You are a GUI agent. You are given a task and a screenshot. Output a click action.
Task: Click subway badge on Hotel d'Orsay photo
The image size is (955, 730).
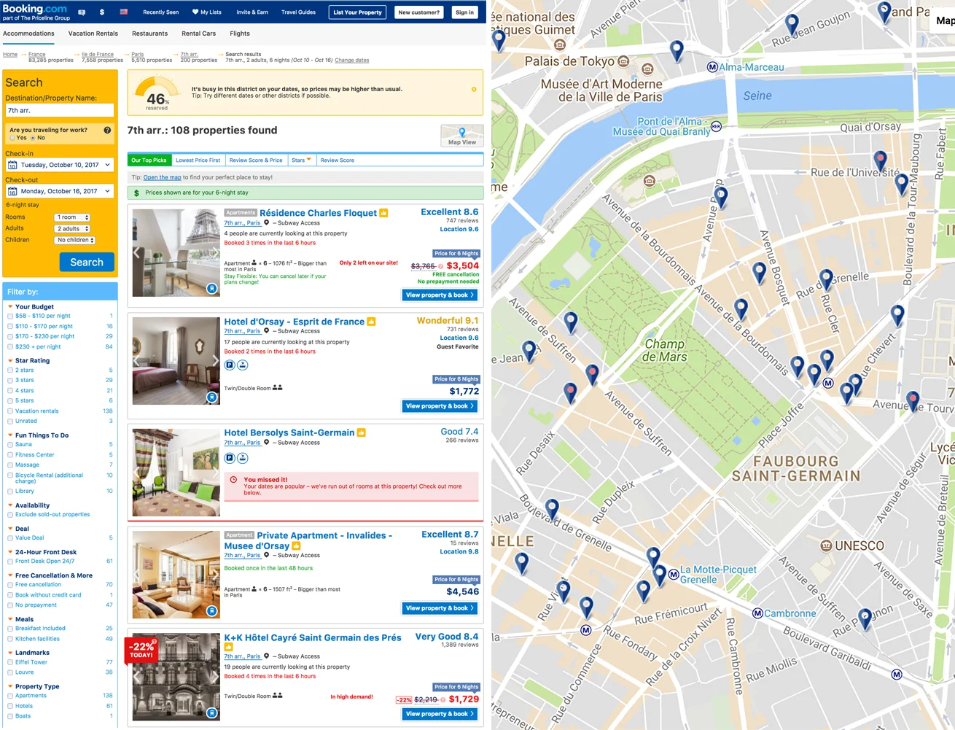tap(211, 397)
